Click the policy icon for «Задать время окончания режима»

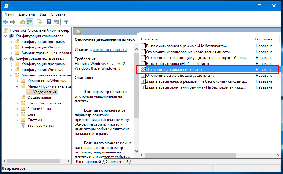(143, 87)
